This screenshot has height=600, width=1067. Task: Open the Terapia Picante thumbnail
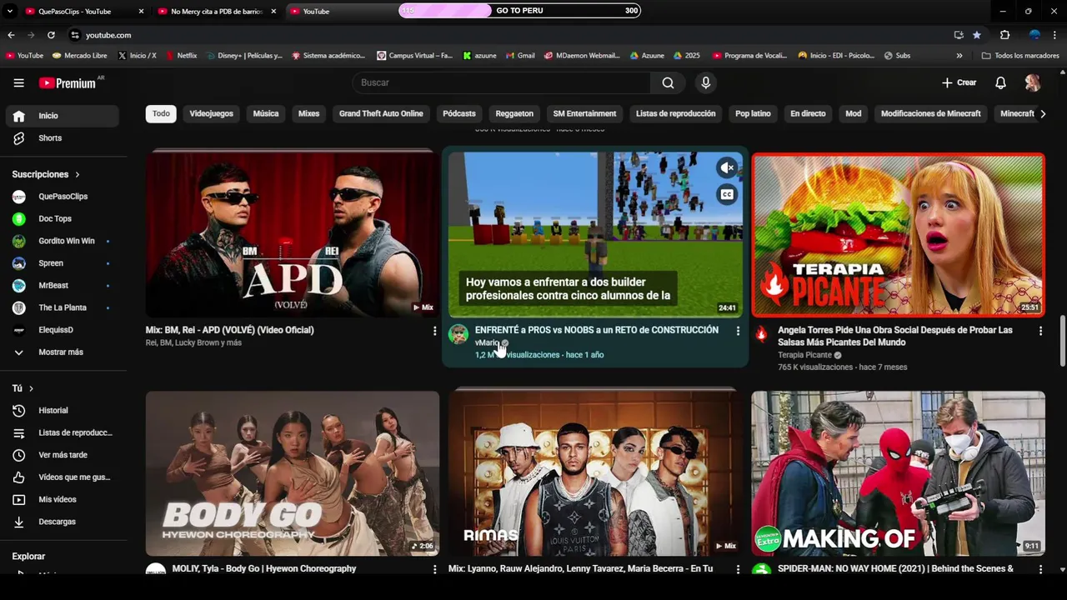(898, 235)
